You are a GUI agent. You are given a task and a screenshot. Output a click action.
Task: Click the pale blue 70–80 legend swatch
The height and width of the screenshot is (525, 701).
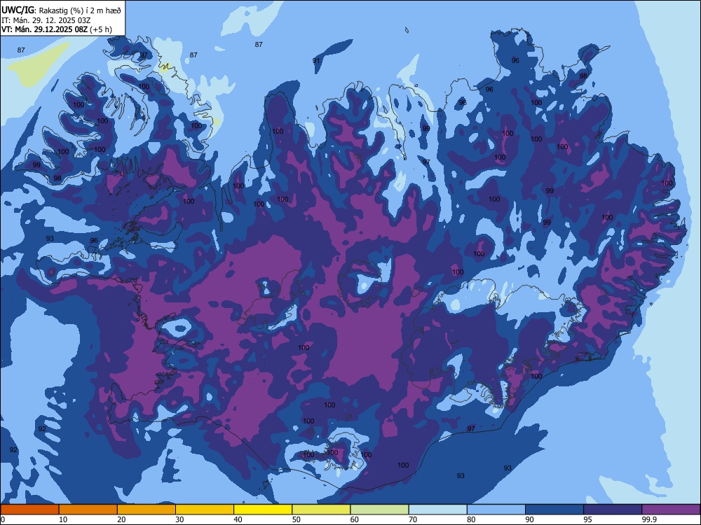tap(437, 510)
